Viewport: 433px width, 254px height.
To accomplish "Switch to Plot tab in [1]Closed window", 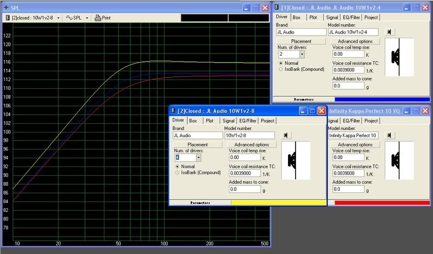I will 313,17.
